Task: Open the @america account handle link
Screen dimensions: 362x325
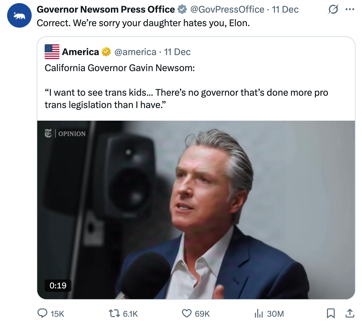Action: [x=136, y=52]
